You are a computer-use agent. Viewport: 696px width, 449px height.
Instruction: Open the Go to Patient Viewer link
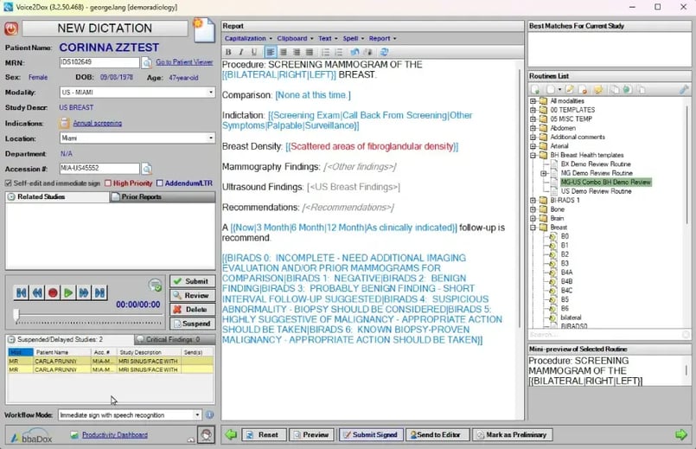pos(184,62)
